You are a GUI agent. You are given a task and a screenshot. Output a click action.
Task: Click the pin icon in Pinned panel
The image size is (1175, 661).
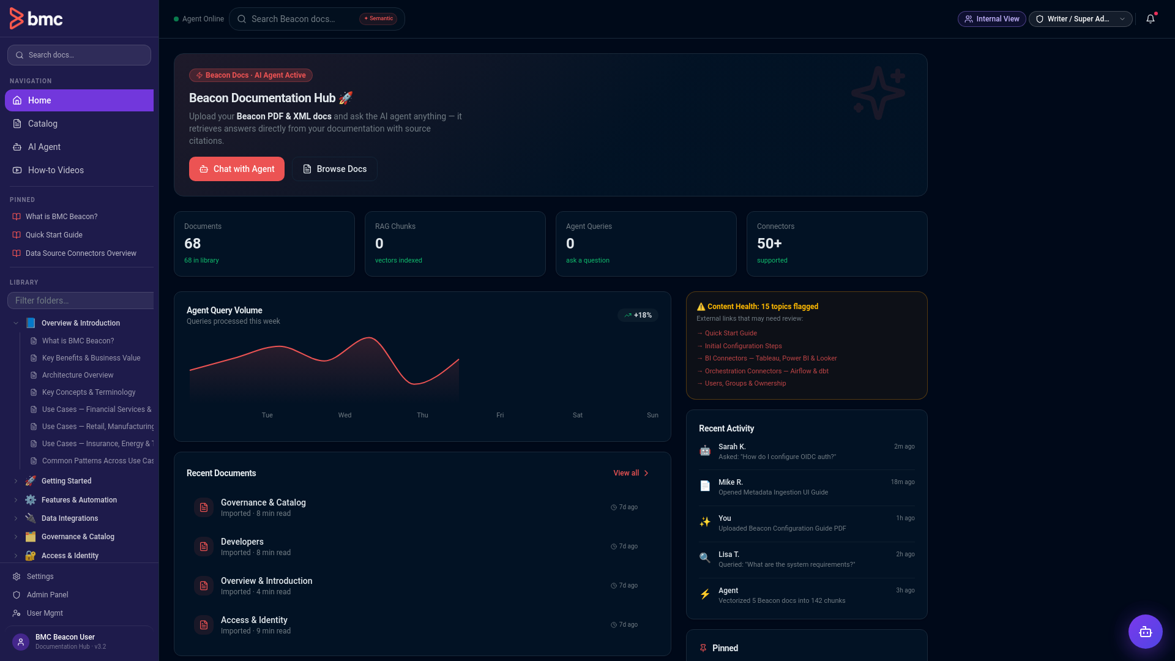(x=703, y=648)
